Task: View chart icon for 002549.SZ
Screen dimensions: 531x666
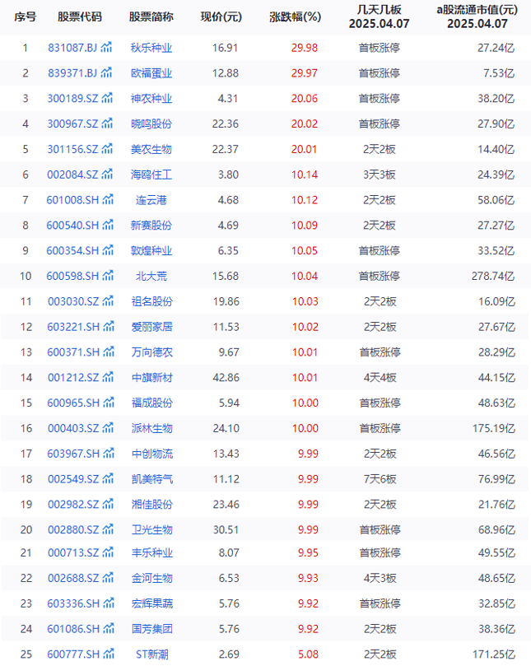Action: tap(109, 478)
